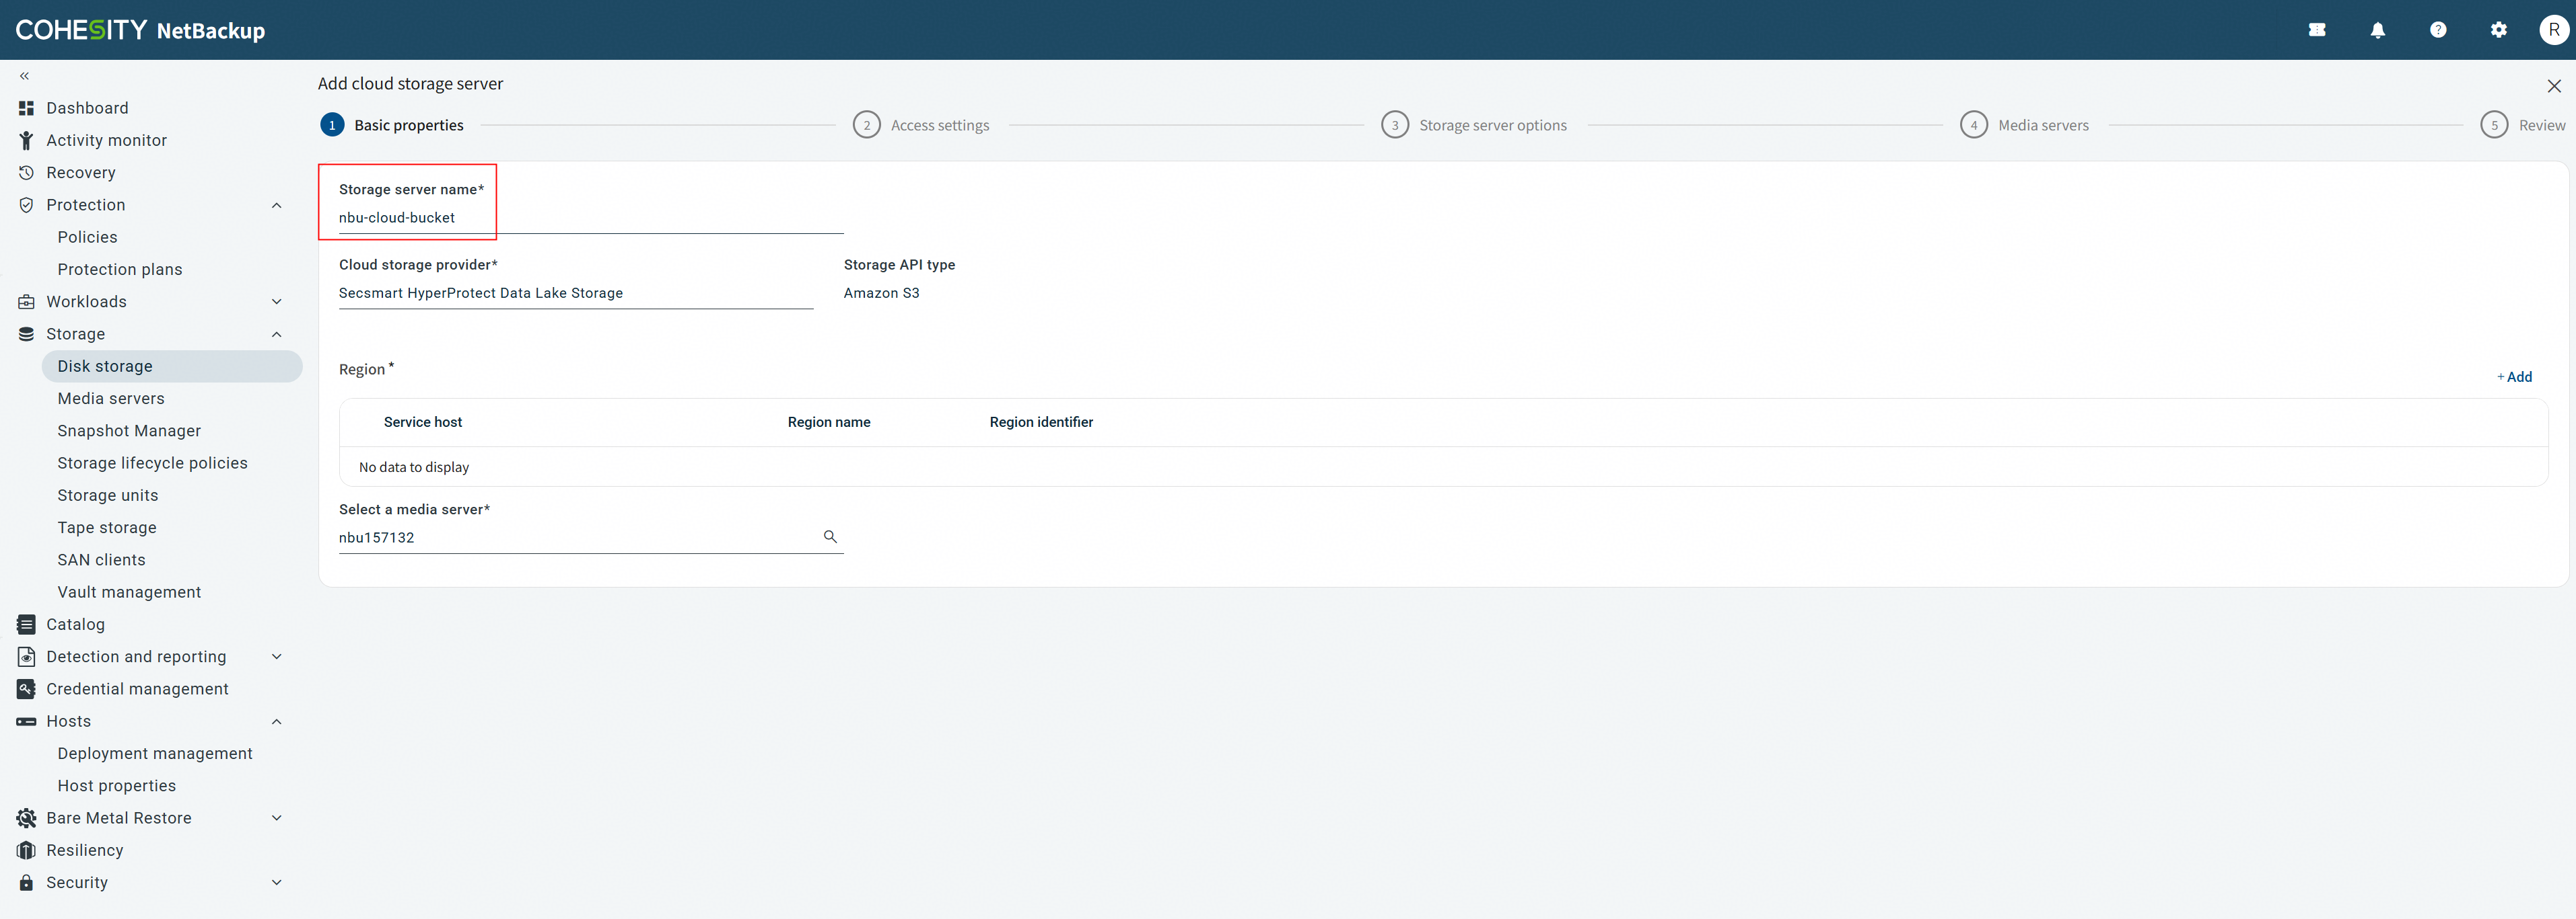Collapse the Protection section chevron
2576x919 pixels.
(277, 205)
